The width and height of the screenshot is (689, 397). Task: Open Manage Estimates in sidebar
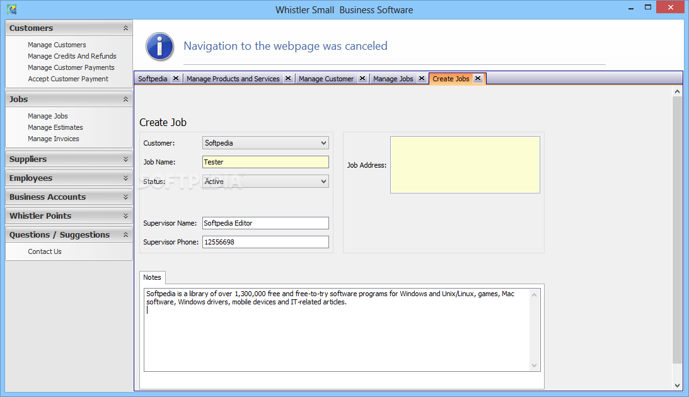click(55, 127)
